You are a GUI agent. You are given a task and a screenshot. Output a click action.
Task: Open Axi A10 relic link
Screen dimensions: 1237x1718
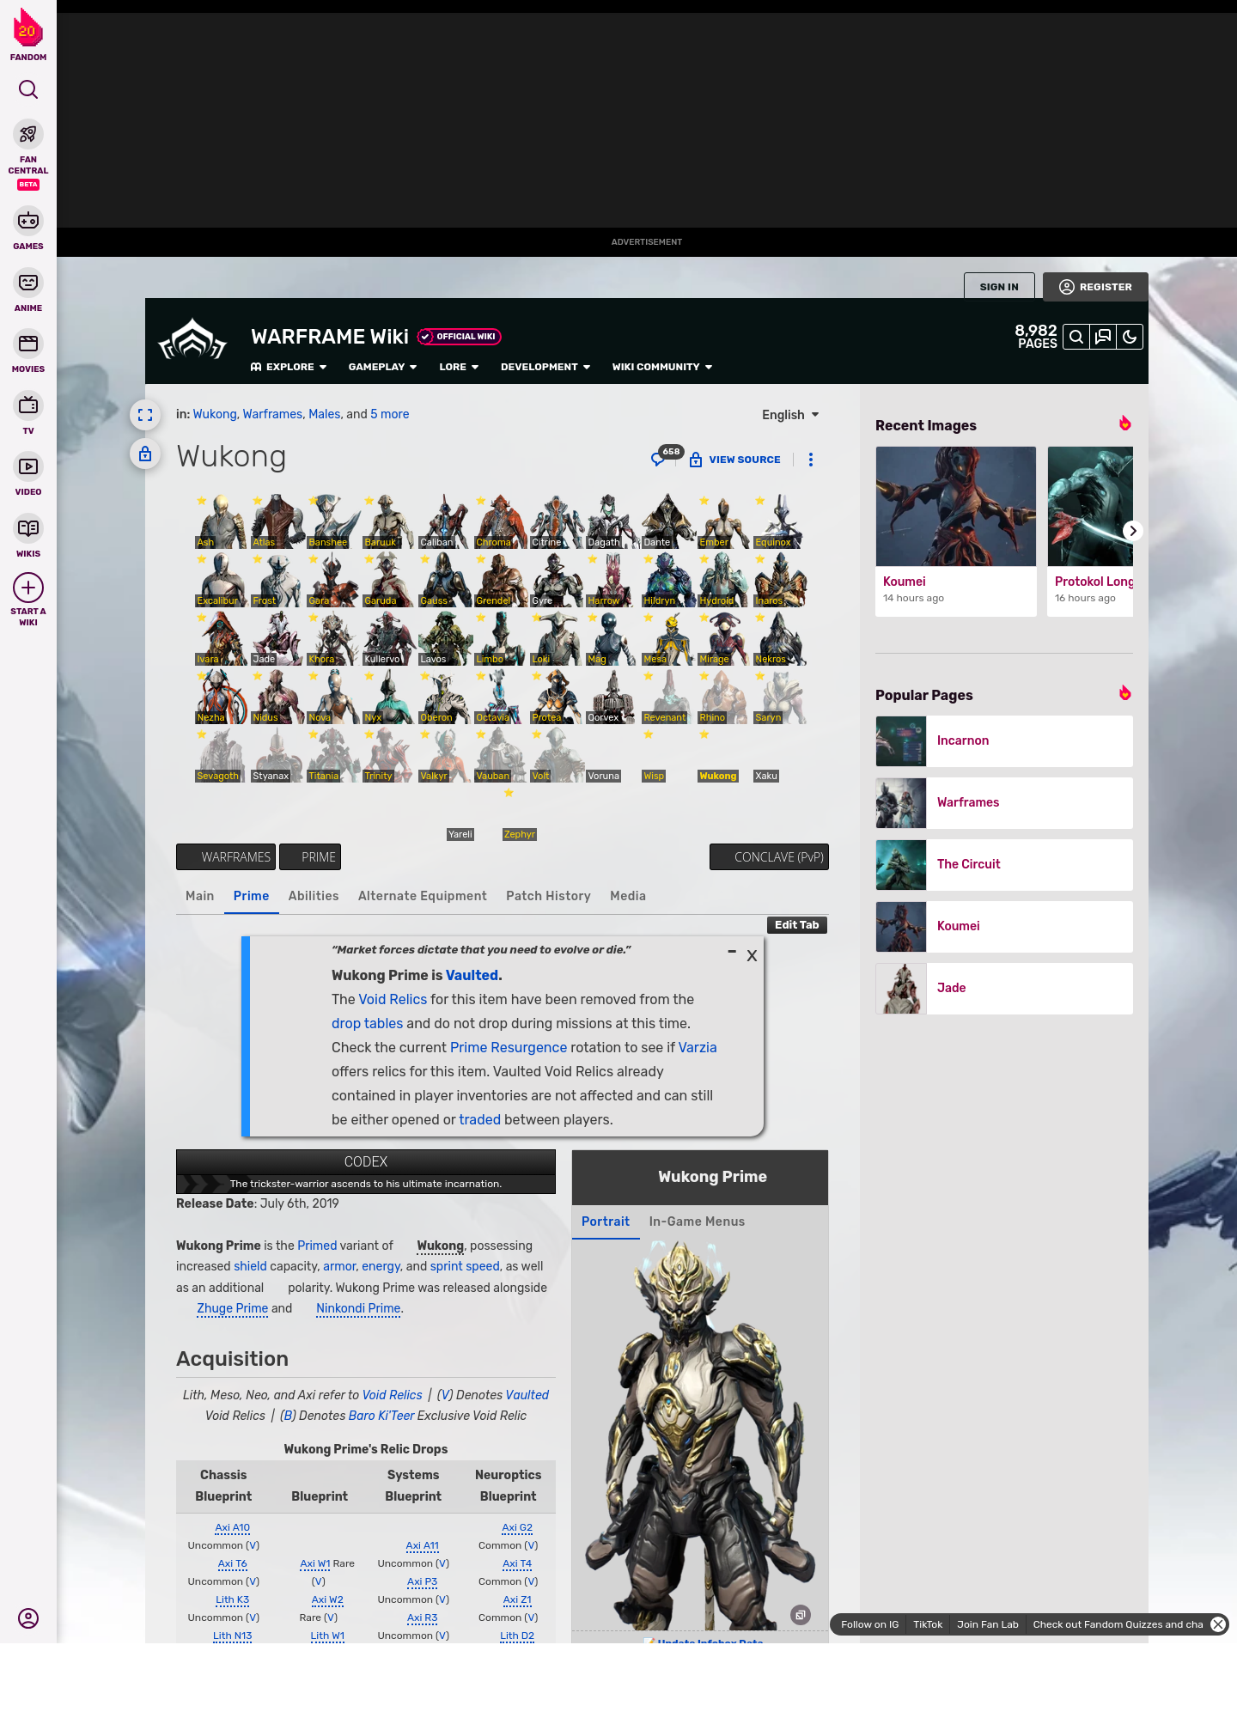click(x=232, y=1527)
